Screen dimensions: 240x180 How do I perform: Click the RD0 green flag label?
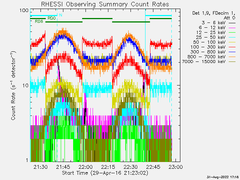51,18
